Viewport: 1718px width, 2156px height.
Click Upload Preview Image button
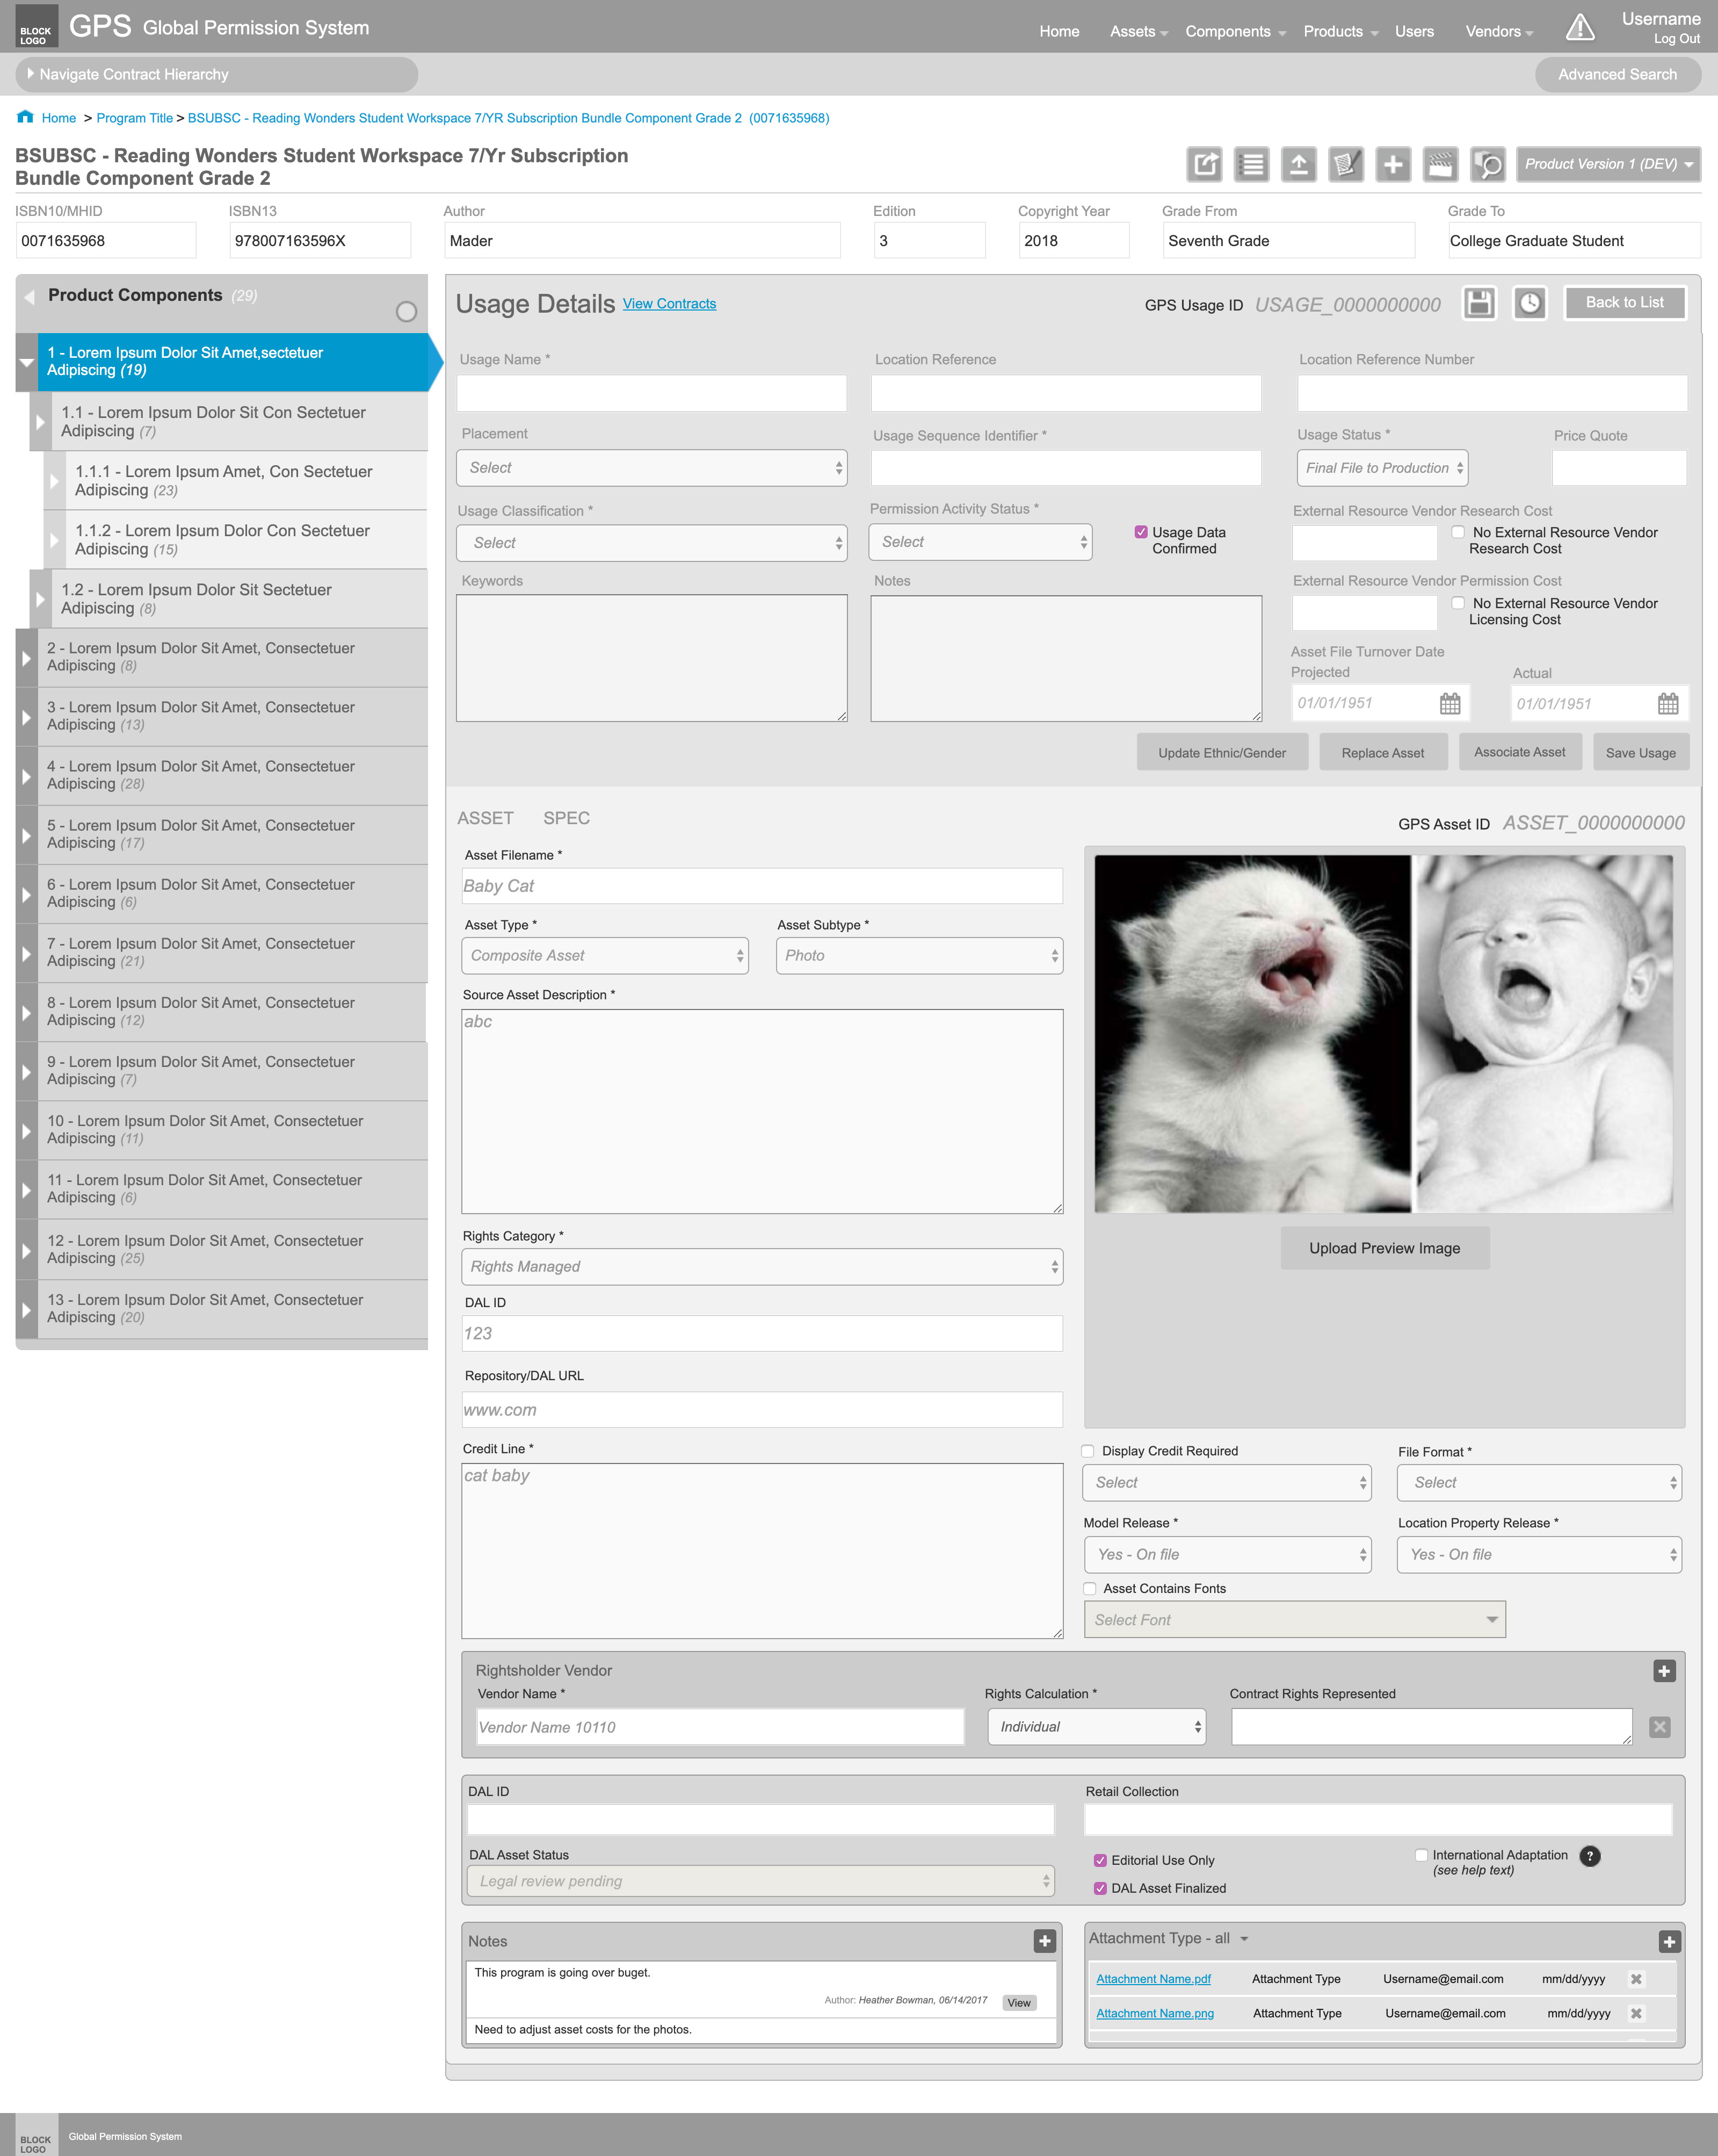point(1384,1248)
